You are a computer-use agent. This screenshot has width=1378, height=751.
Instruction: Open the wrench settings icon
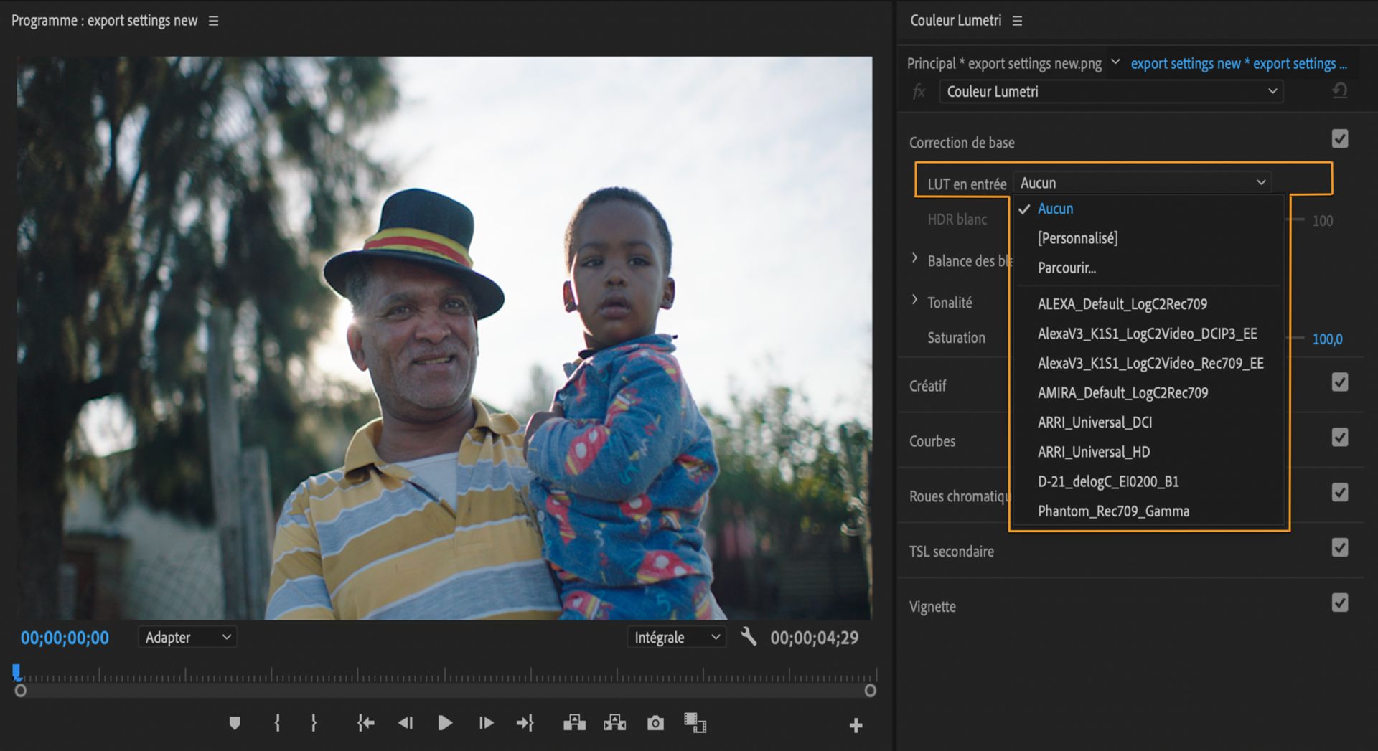[749, 637]
